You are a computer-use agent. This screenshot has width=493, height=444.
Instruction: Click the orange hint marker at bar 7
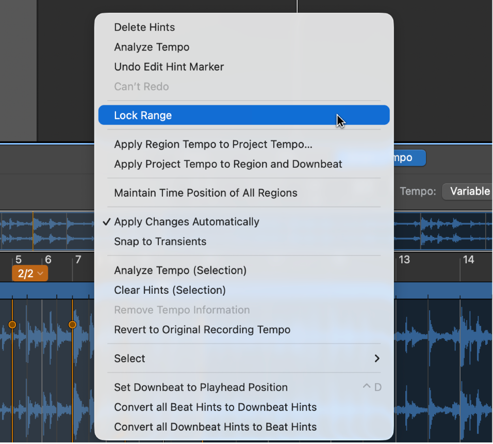pos(72,324)
